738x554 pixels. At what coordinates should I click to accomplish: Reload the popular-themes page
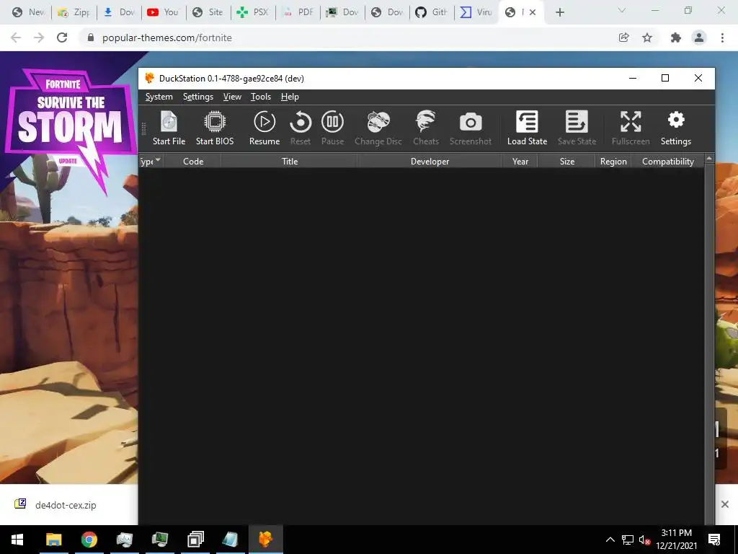click(x=62, y=38)
